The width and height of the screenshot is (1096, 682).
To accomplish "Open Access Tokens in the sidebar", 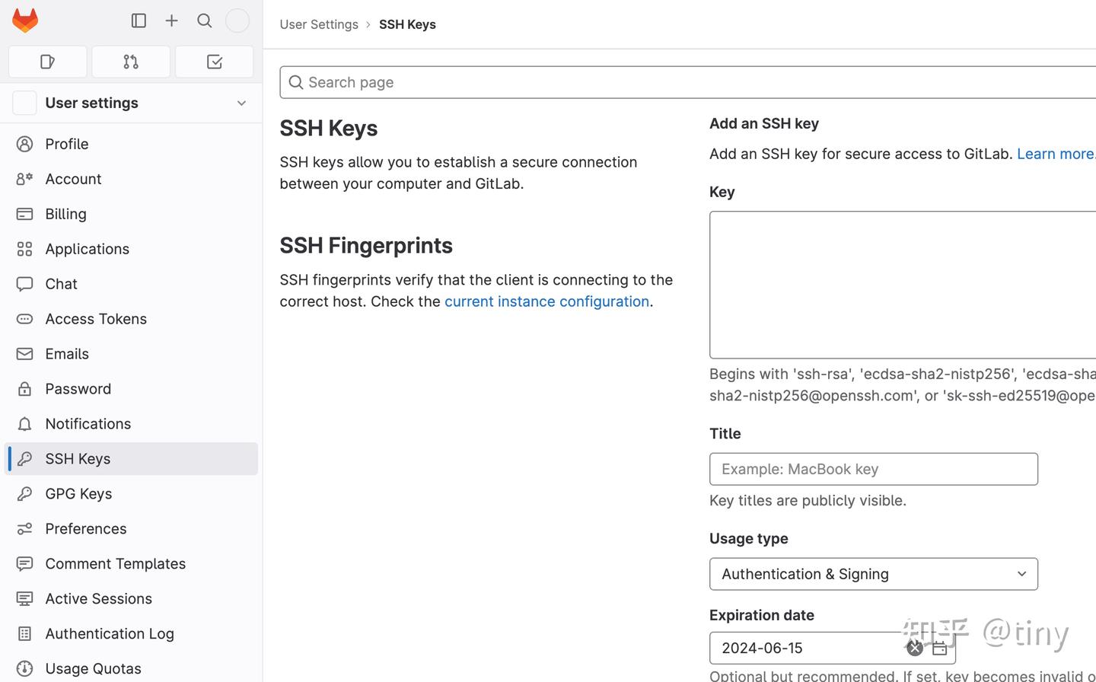I will click(x=96, y=319).
